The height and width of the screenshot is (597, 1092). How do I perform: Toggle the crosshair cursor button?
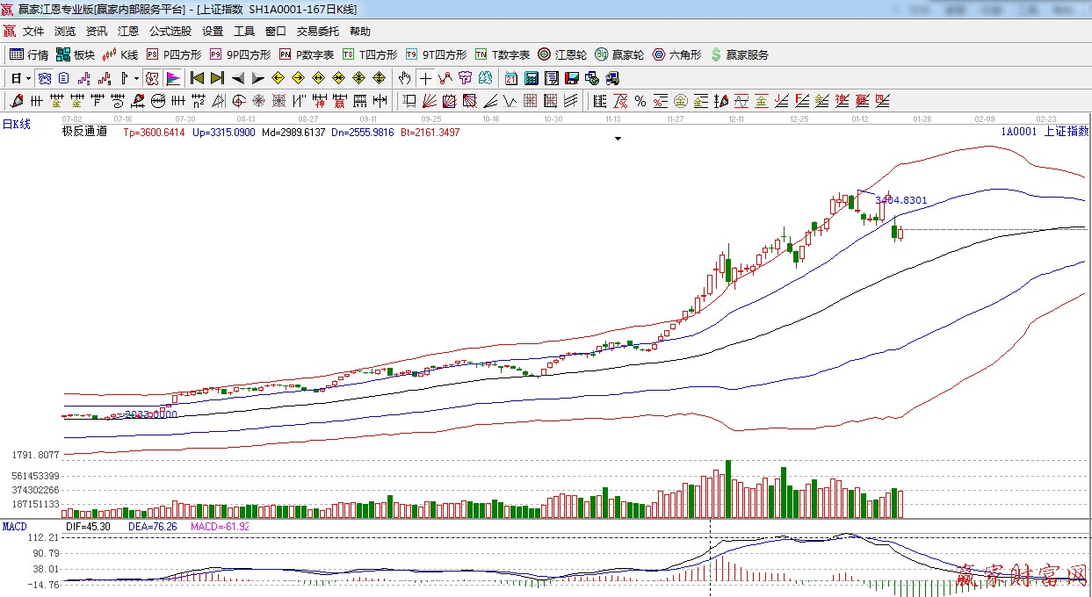425,78
